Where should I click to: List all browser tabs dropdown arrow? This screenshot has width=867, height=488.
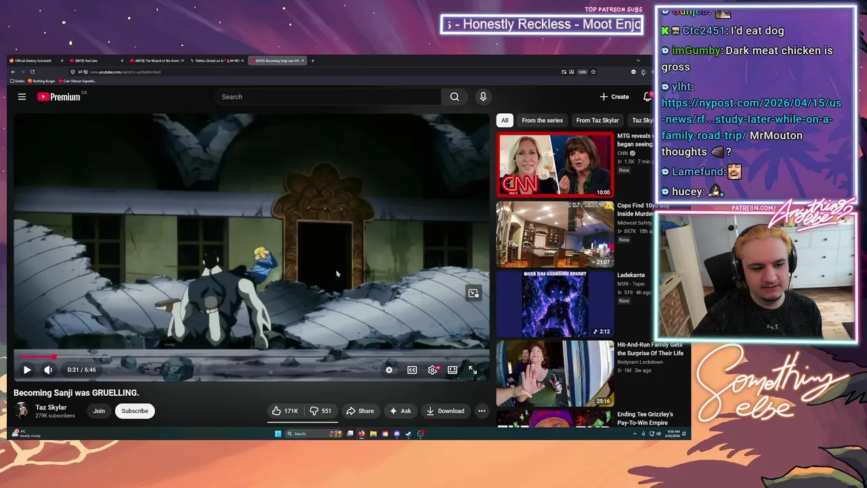click(x=637, y=61)
